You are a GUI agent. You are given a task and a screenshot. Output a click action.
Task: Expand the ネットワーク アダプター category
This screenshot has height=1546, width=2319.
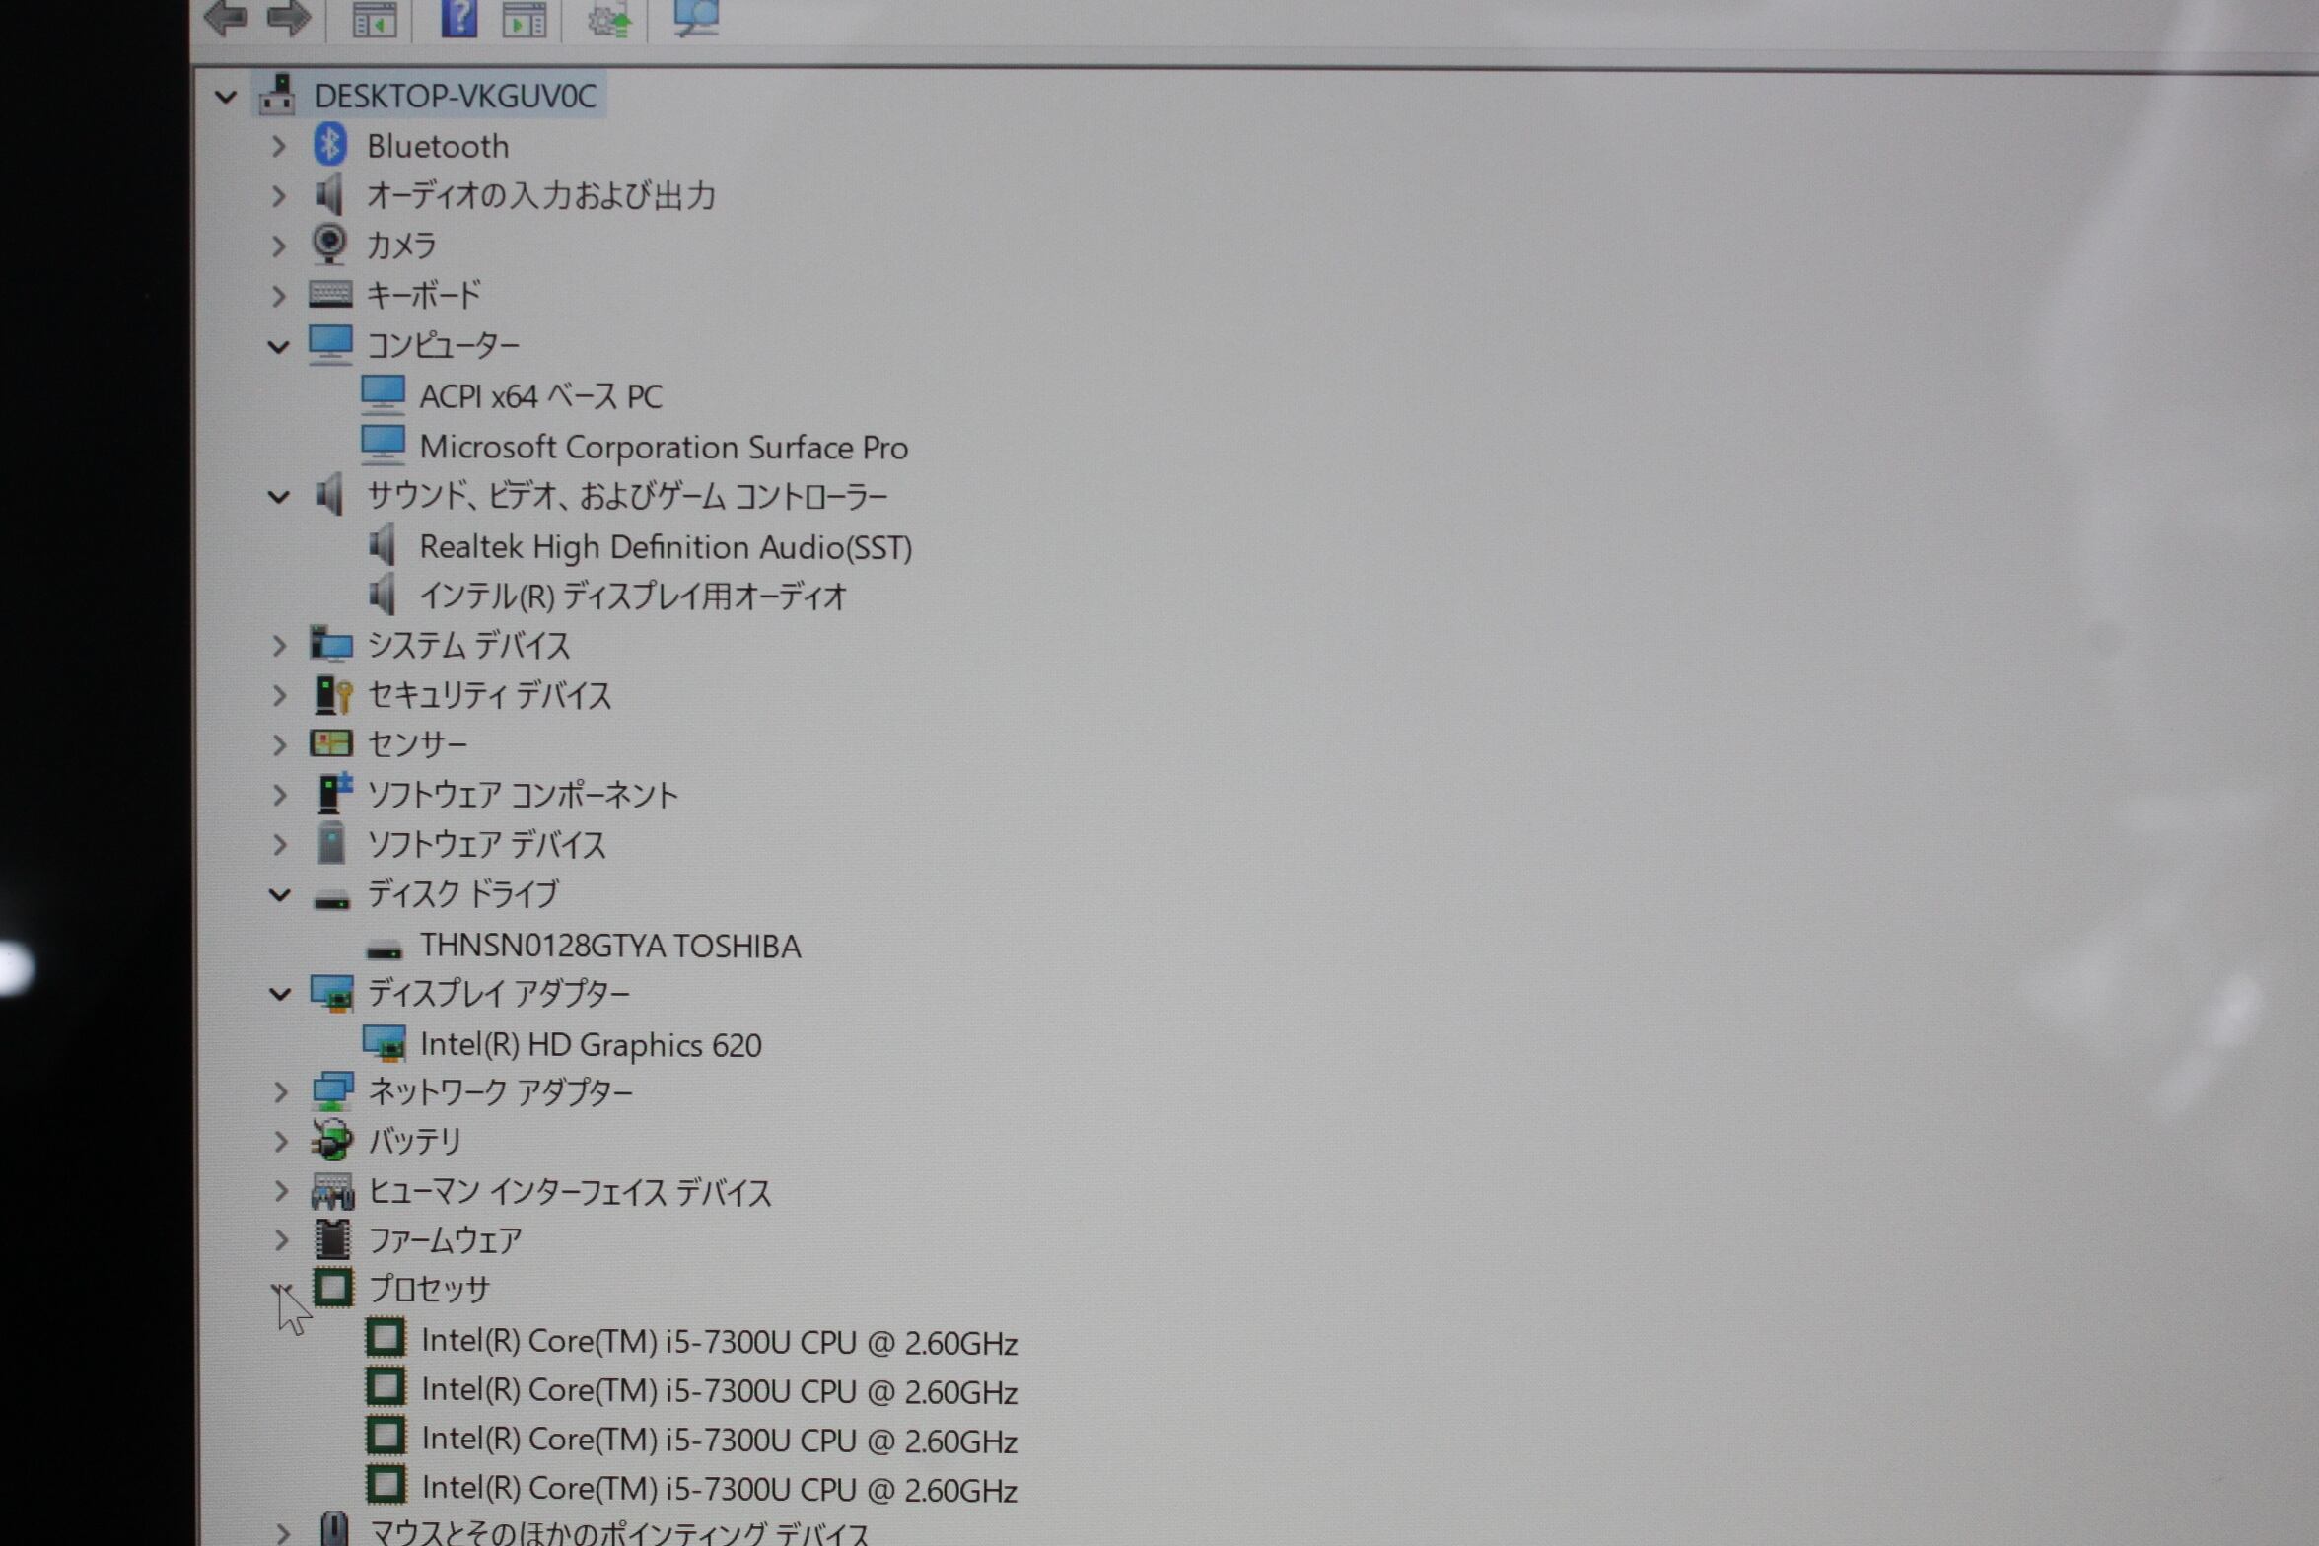coord(281,1092)
